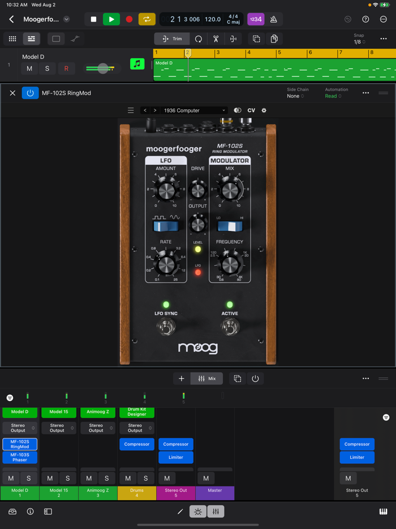Flip the LO/HI frequency range switch
Image resolution: width=396 pixels, height=529 pixels.
click(230, 227)
